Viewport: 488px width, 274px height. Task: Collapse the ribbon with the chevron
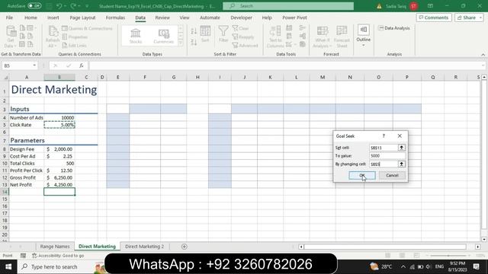point(483,54)
